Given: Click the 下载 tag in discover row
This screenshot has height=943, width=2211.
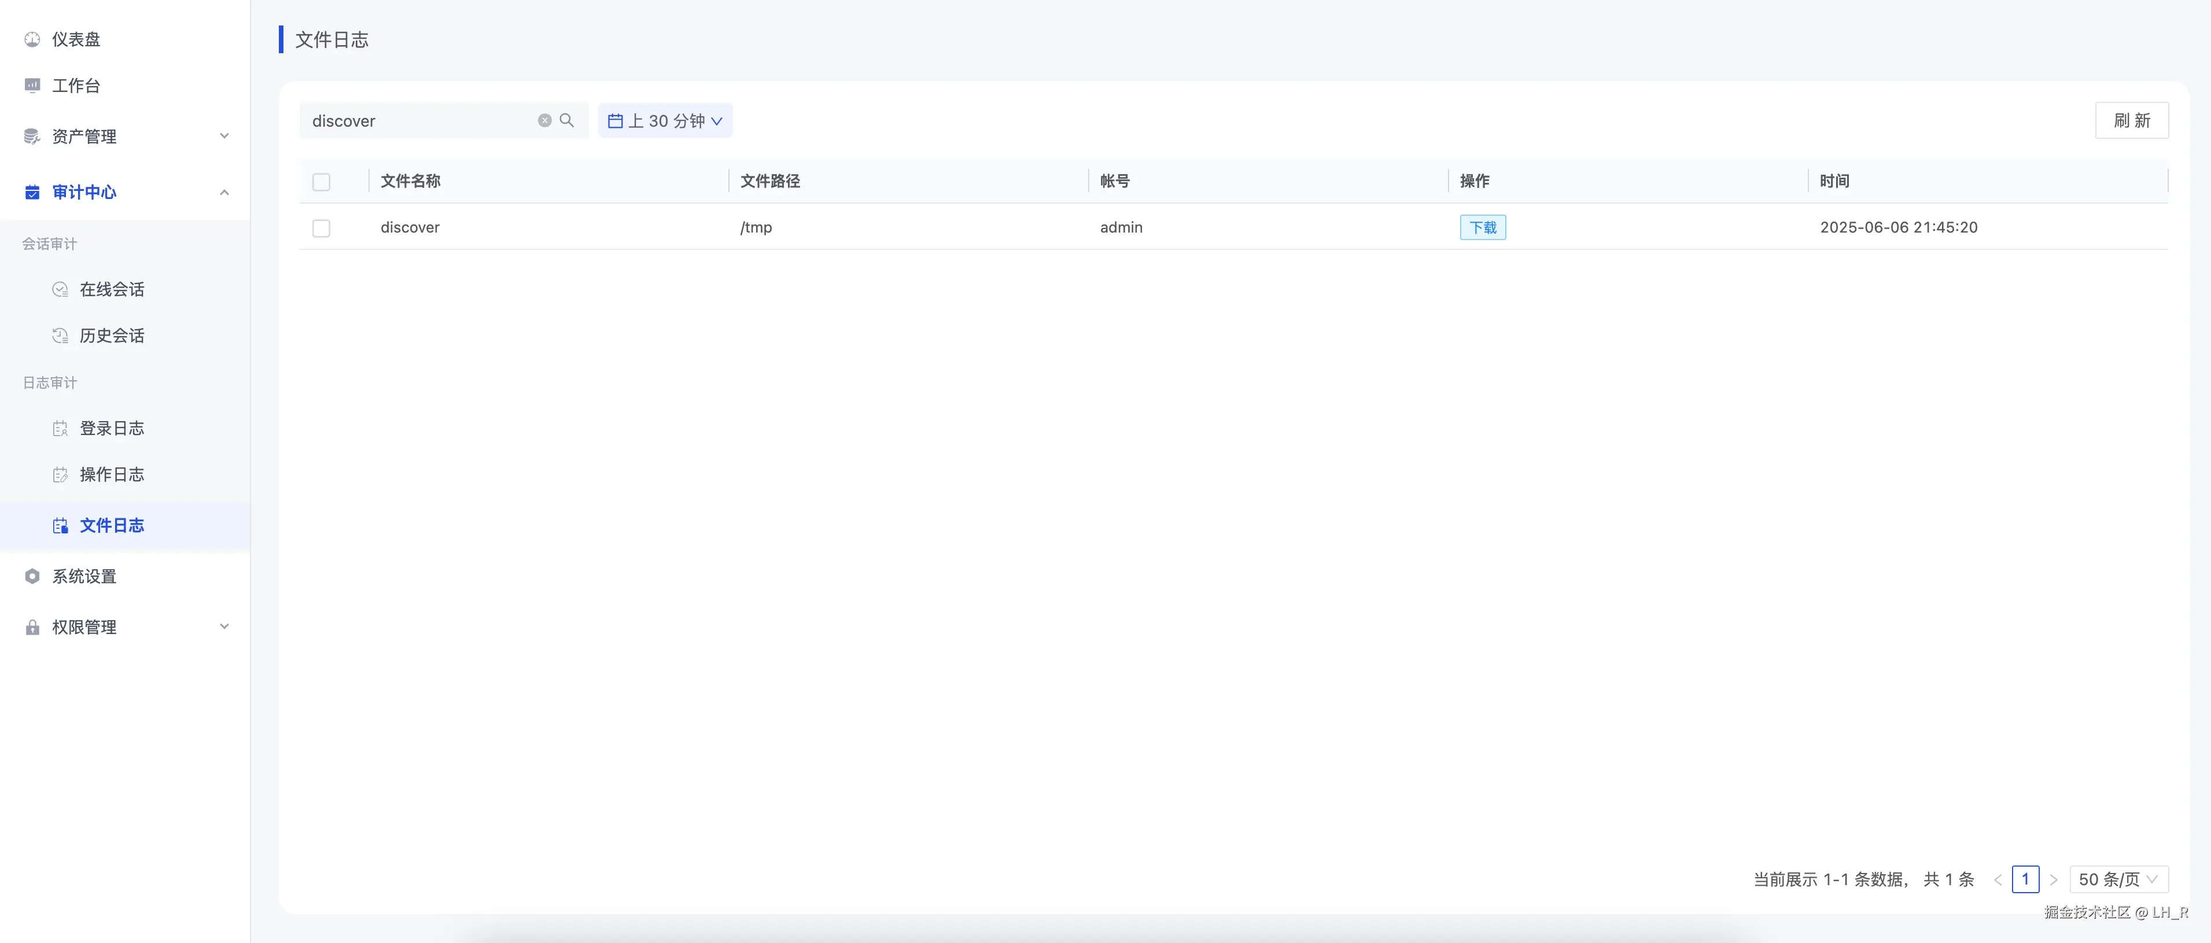Looking at the screenshot, I should (x=1482, y=227).
